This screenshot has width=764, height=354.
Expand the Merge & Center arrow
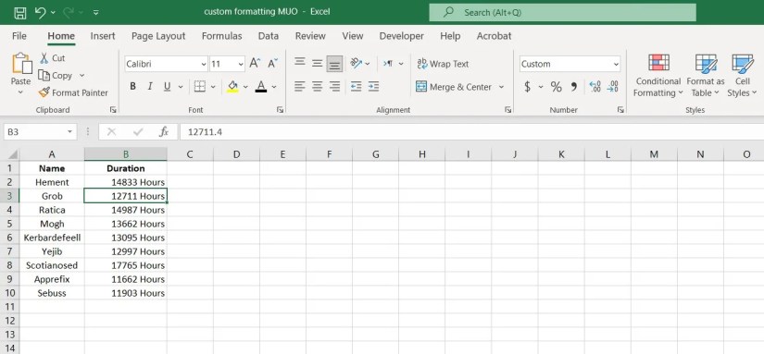pyautogui.click(x=501, y=87)
